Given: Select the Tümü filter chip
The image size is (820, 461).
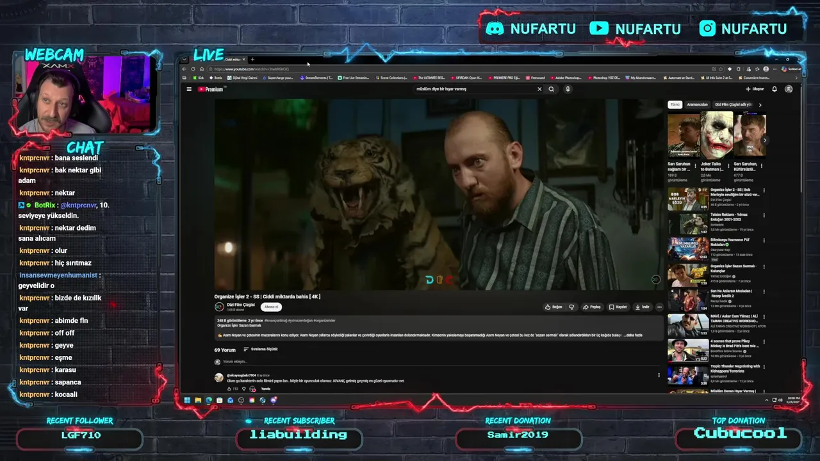Looking at the screenshot, I should 675,104.
